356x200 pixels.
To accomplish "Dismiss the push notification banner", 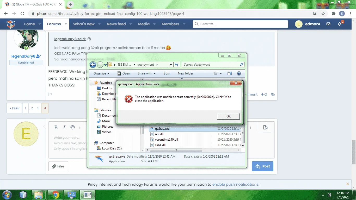I will (x=347, y=184).
